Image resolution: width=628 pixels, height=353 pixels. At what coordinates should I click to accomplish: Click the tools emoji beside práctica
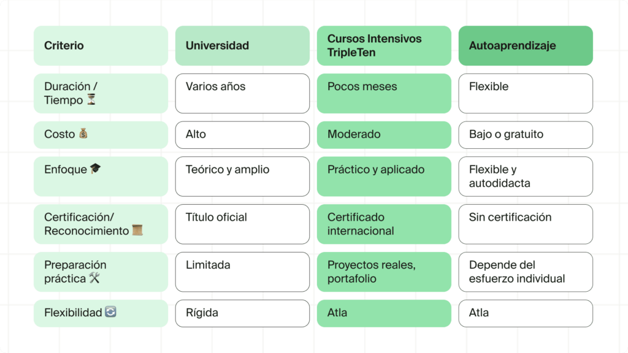coord(94,278)
